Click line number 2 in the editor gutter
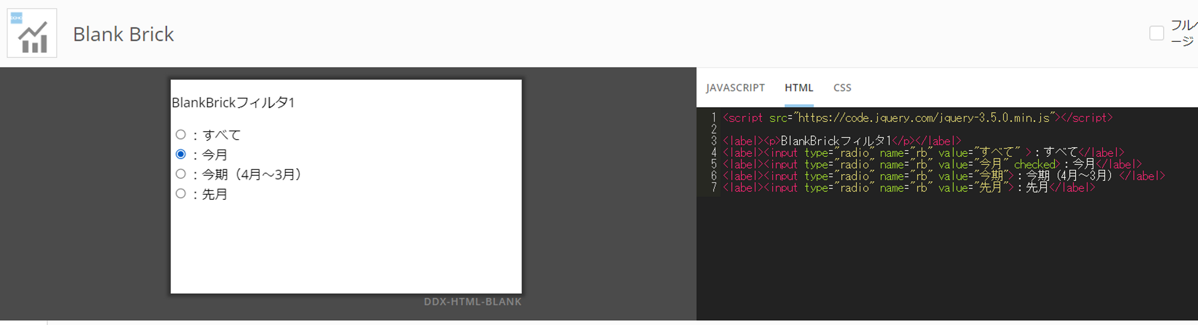 coord(713,129)
